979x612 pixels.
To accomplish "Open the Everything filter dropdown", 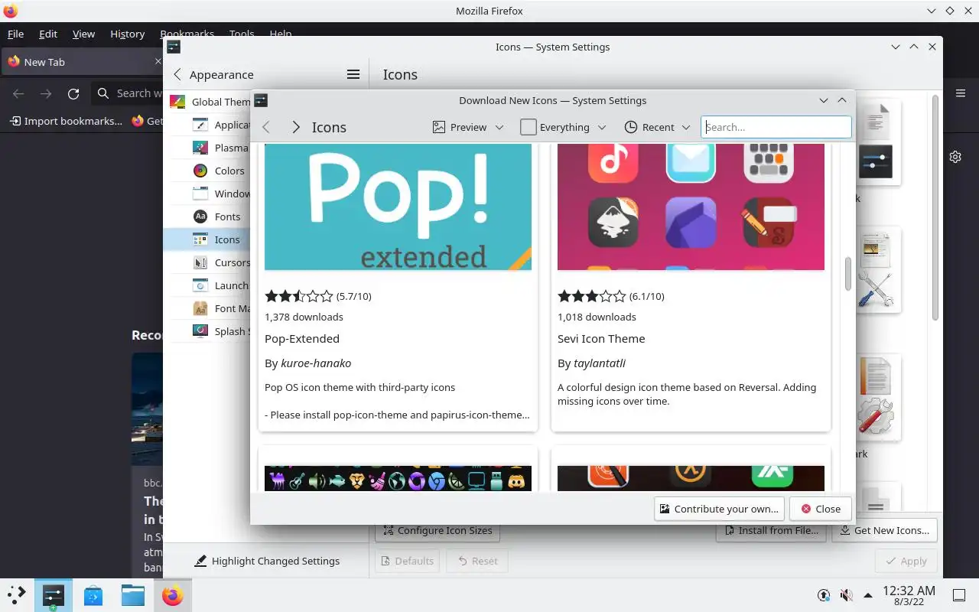I will pyautogui.click(x=564, y=127).
